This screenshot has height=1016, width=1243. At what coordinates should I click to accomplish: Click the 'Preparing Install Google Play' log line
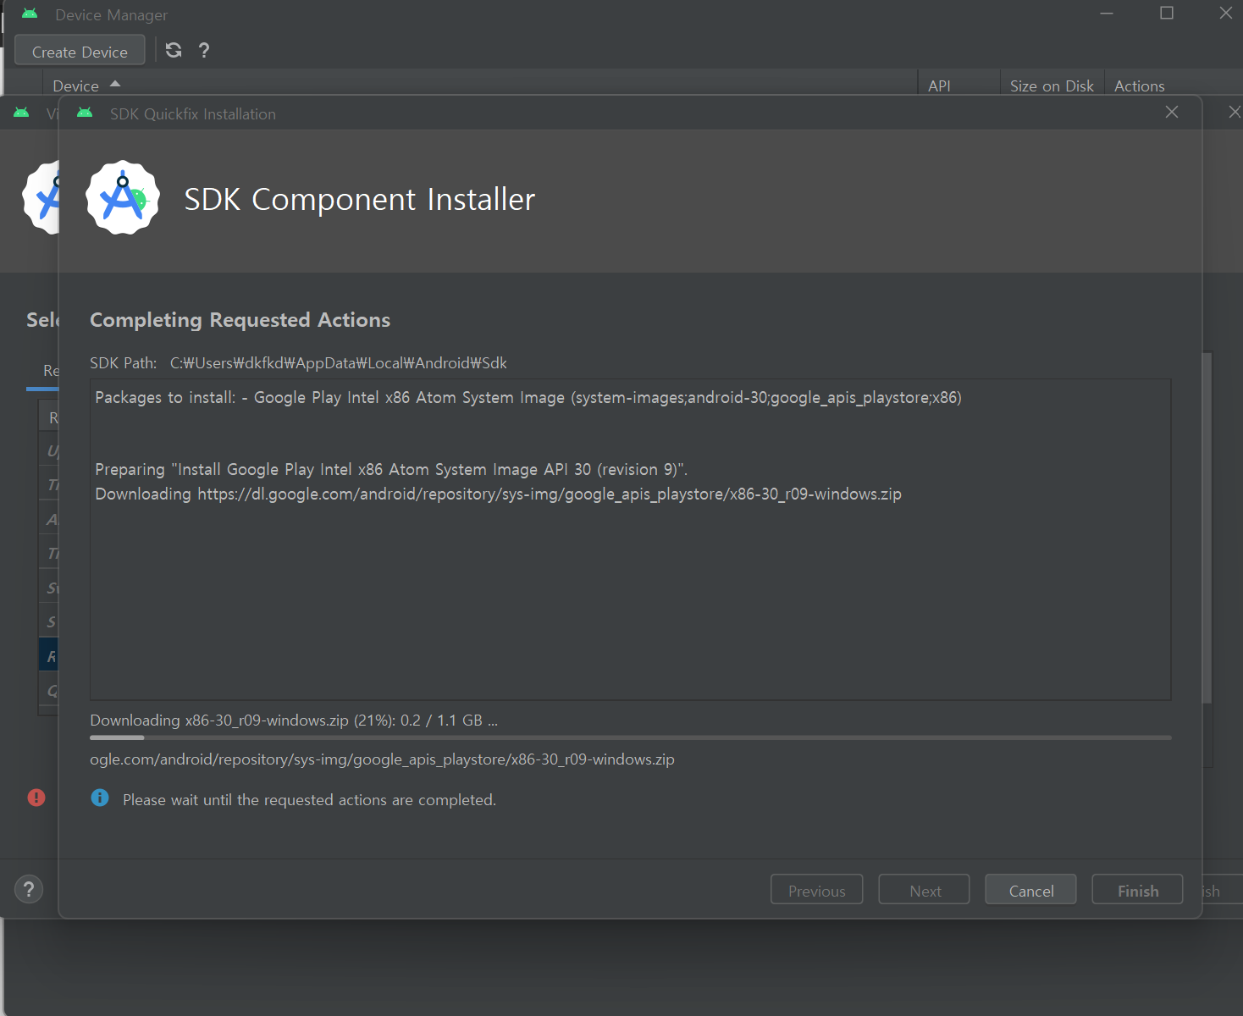coord(391,469)
